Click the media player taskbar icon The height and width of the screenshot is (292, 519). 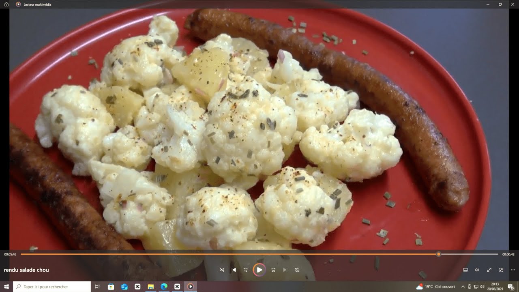(191, 287)
